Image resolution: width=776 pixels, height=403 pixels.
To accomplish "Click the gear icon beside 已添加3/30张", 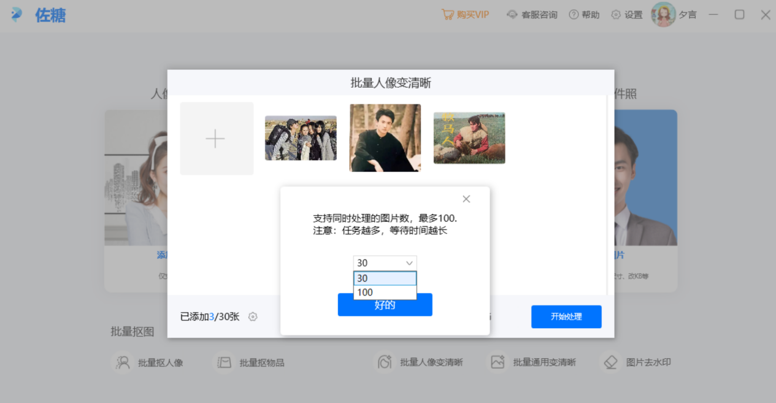I will 252,317.
